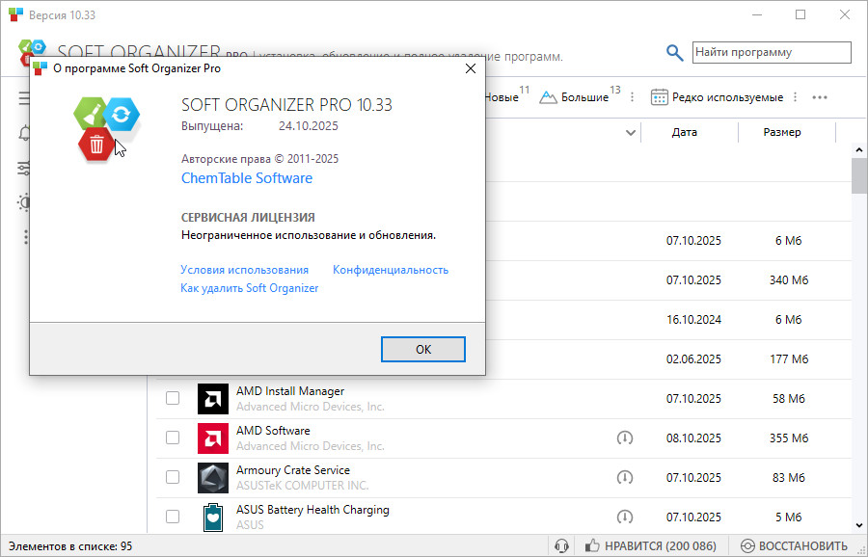Click the tracked-install clock icon for AMD Software
The image size is (868, 557).
[x=625, y=438]
